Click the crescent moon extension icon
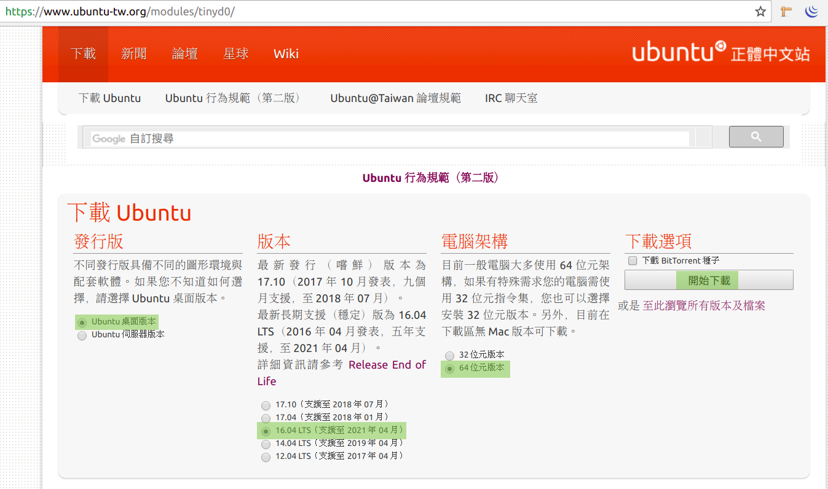This screenshot has height=489, width=828. point(812,11)
